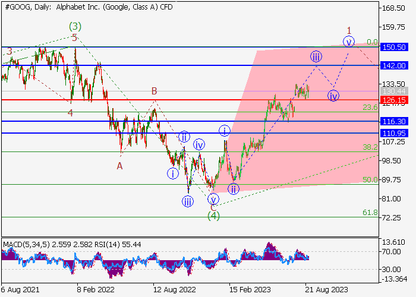Click the 30.00 RSI level value
The height and width of the screenshot is (297, 416).
click(391, 270)
